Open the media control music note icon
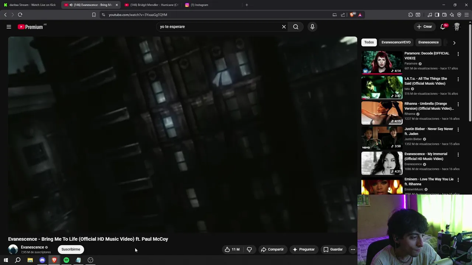 point(430,15)
